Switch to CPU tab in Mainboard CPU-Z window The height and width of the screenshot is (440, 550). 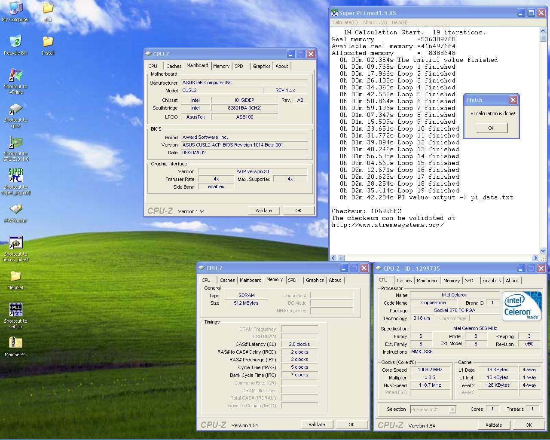153,66
